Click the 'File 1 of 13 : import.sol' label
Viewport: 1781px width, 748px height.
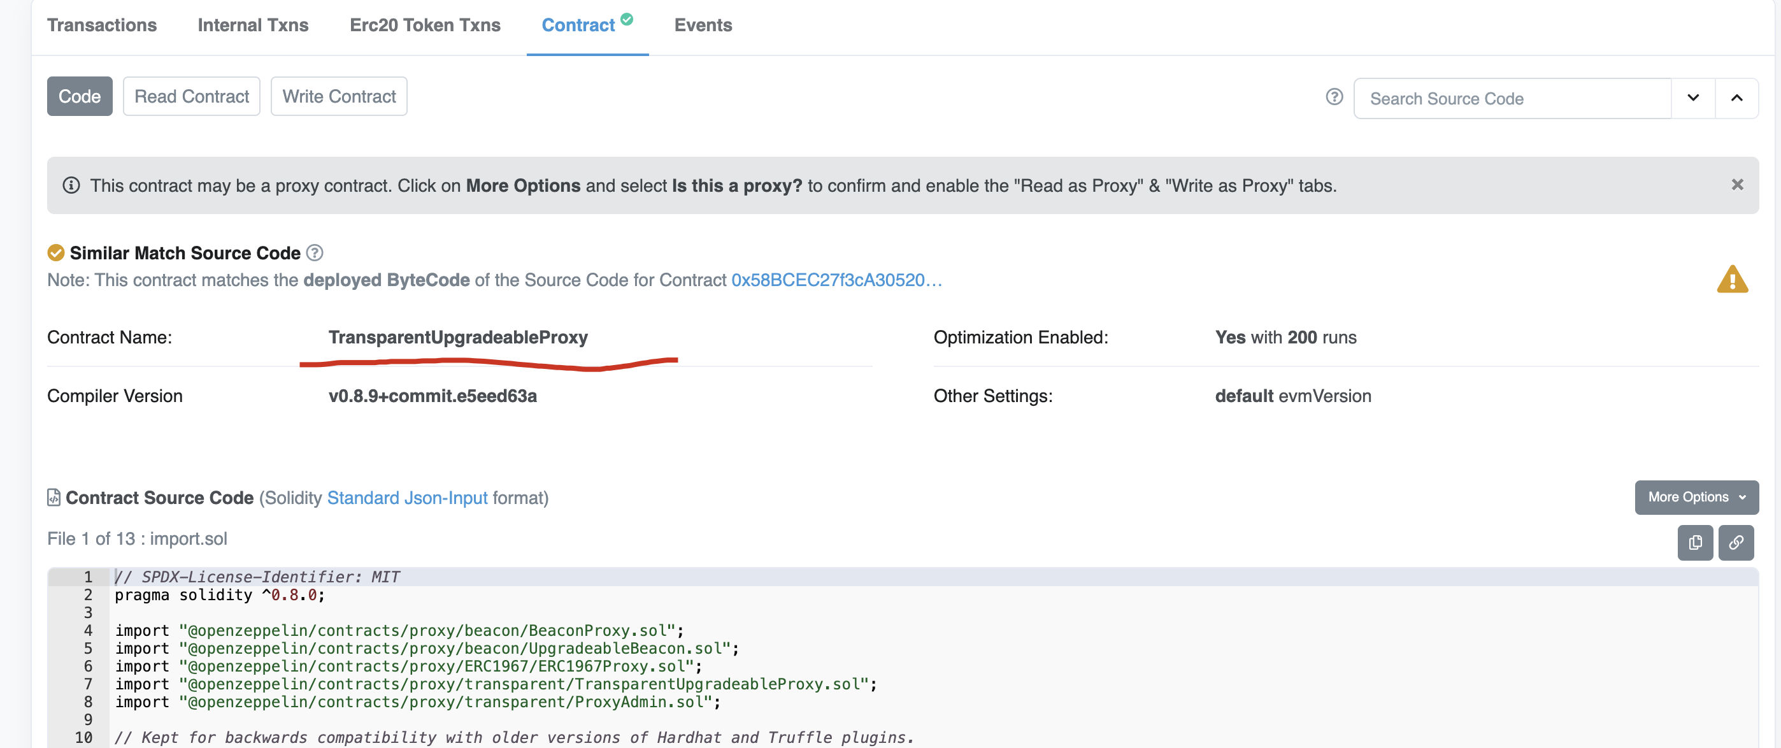(x=137, y=538)
